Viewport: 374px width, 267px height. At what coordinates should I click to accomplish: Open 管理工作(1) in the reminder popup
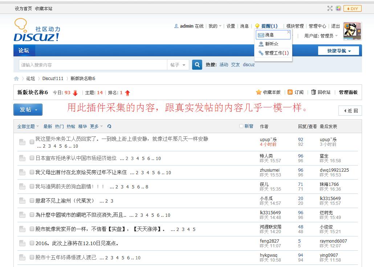click(x=273, y=53)
